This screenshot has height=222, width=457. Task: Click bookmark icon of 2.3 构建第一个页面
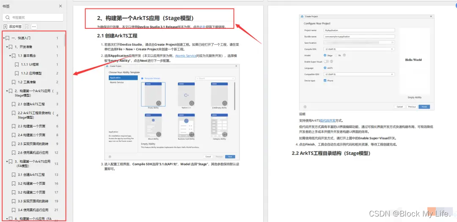point(14,126)
